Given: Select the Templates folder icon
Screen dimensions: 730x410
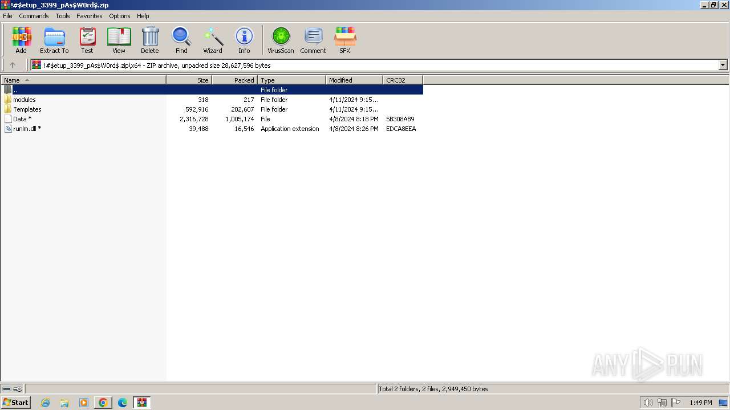Looking at the screenshot, I should click(x=8, y=109).
